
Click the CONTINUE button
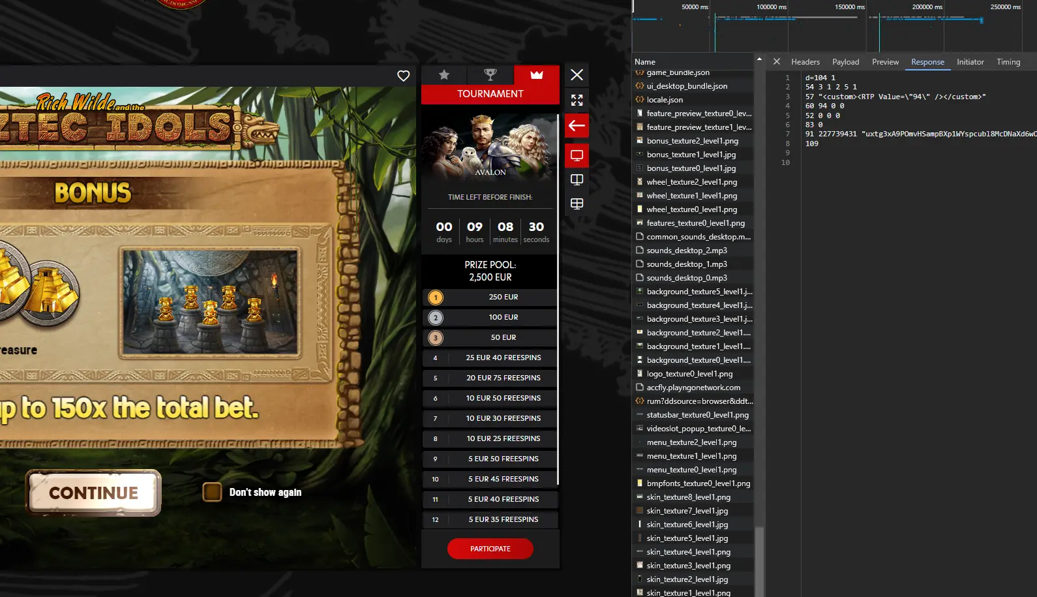[x=93, y=493]
